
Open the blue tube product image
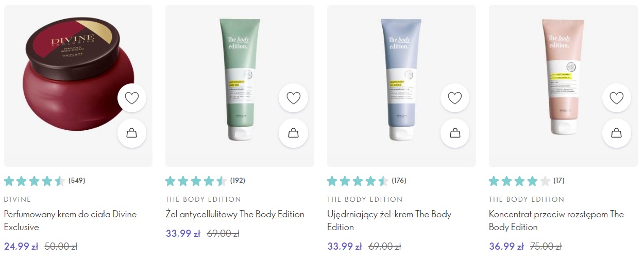(x=401, y=79)
